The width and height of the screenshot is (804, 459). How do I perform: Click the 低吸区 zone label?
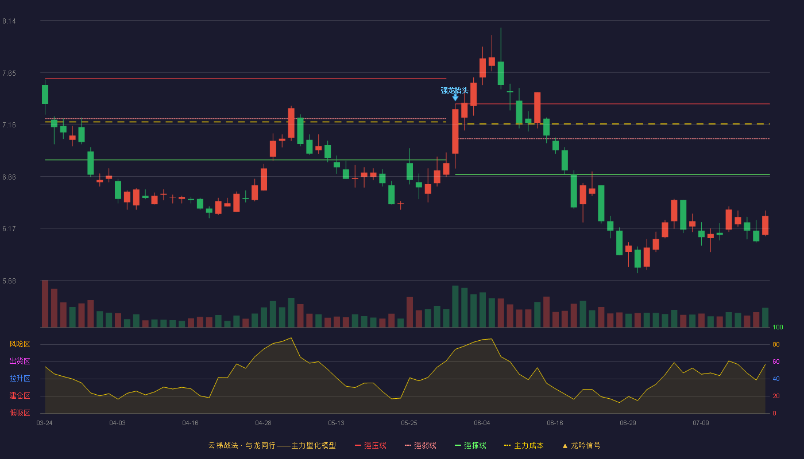[20, 413]
